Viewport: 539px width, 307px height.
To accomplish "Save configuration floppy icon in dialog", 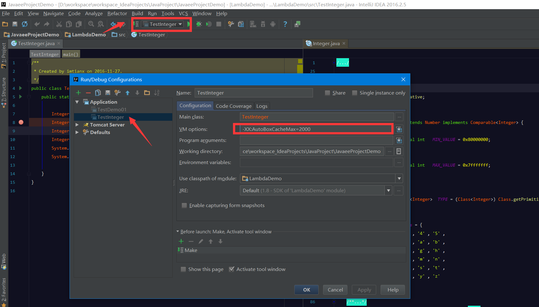I will coord(108,93).
